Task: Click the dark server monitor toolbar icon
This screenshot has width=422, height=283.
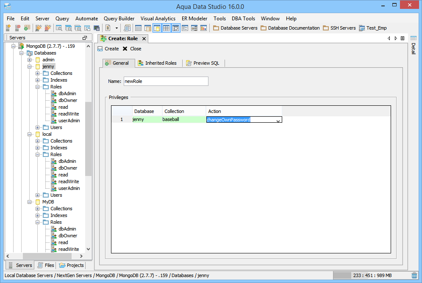Action: point(97,27)
